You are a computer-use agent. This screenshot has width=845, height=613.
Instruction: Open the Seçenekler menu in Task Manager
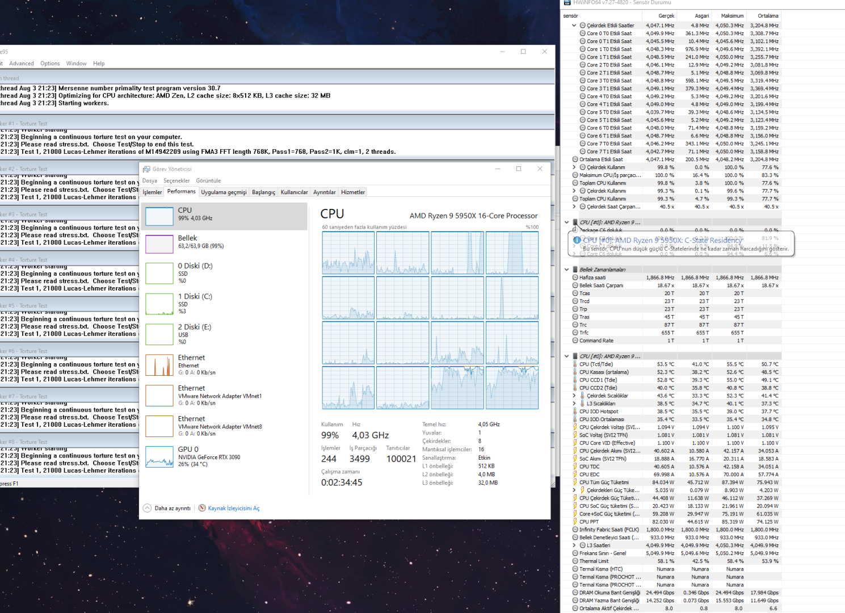pyautogui.click(x=176, y=180)
